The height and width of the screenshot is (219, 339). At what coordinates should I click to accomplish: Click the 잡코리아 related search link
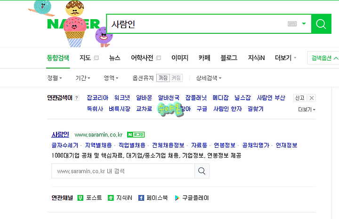pos(97,98)
